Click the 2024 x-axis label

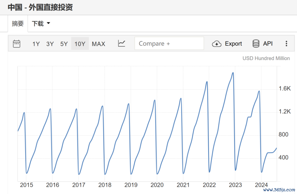pyautogui.click(x=262, y=185)
